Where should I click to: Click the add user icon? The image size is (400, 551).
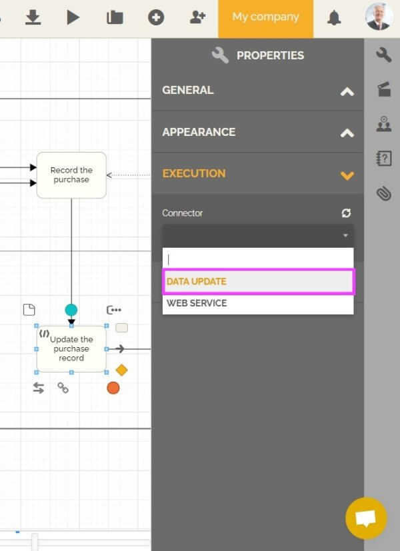pyautogui.click(x=197, y=17)
